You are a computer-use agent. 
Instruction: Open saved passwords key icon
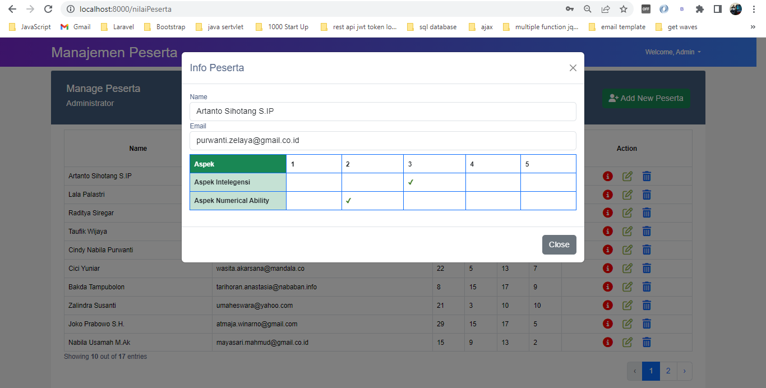click(570, 9)
